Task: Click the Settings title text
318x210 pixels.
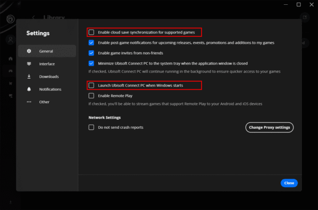Action: (x=38, y=33)
